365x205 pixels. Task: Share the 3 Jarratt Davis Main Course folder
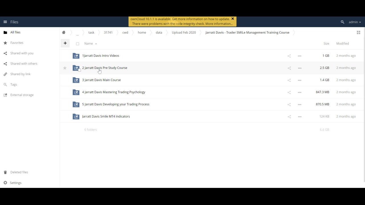click(x=289, y=80)
